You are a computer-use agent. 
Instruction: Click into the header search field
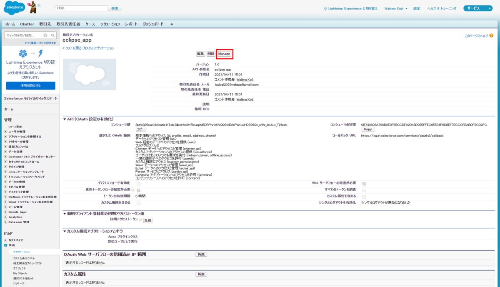click(x=81, y=8)
